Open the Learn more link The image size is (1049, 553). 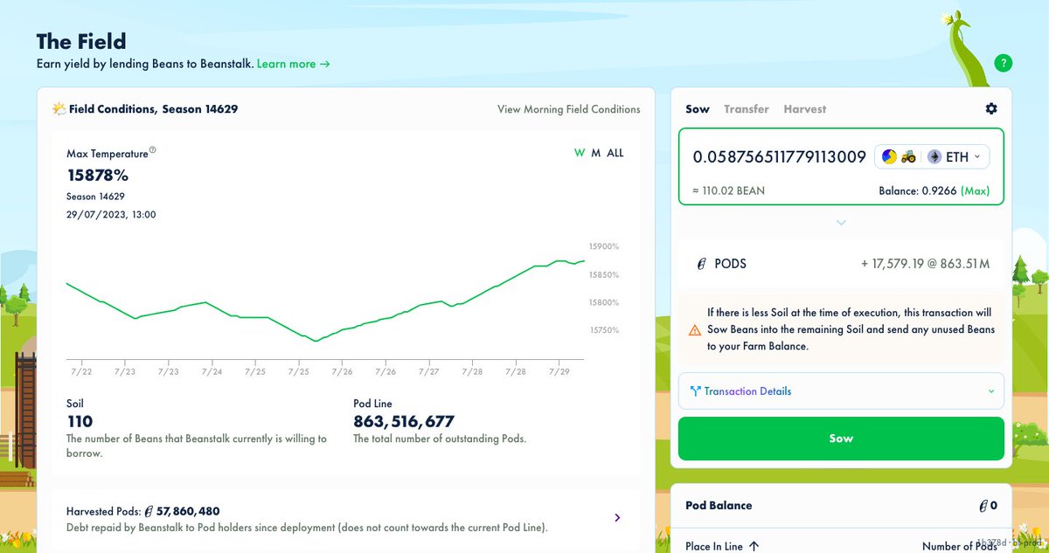(x=293, y=64)
